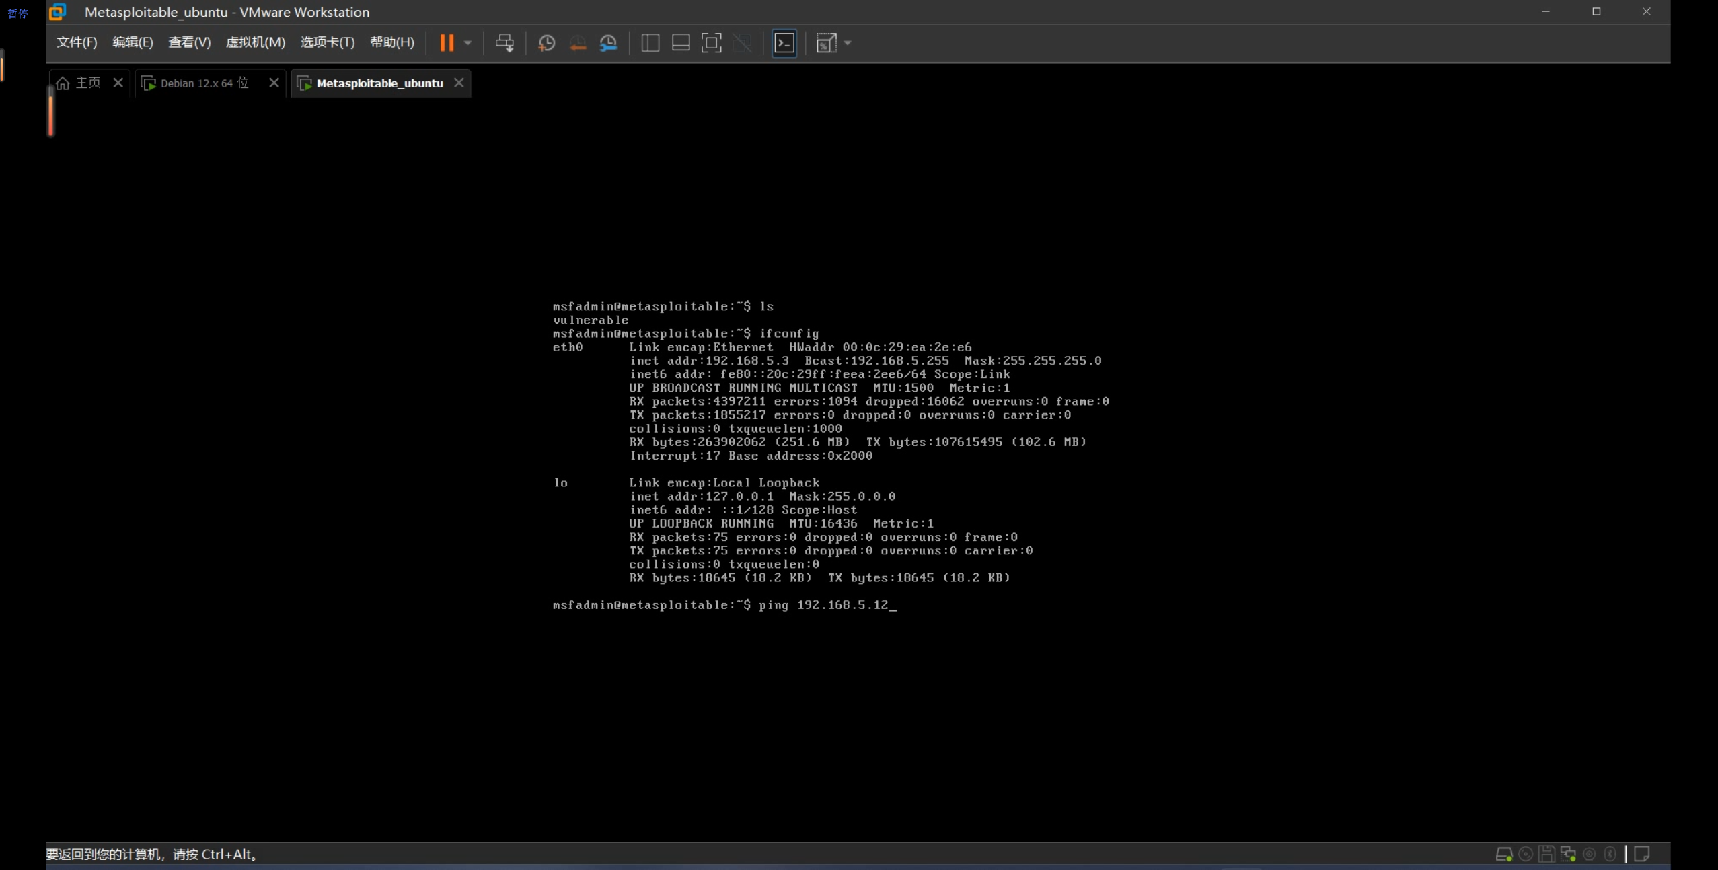Enter full screen mode icon
Viewport: 1718px width, 870px height.
711,43
